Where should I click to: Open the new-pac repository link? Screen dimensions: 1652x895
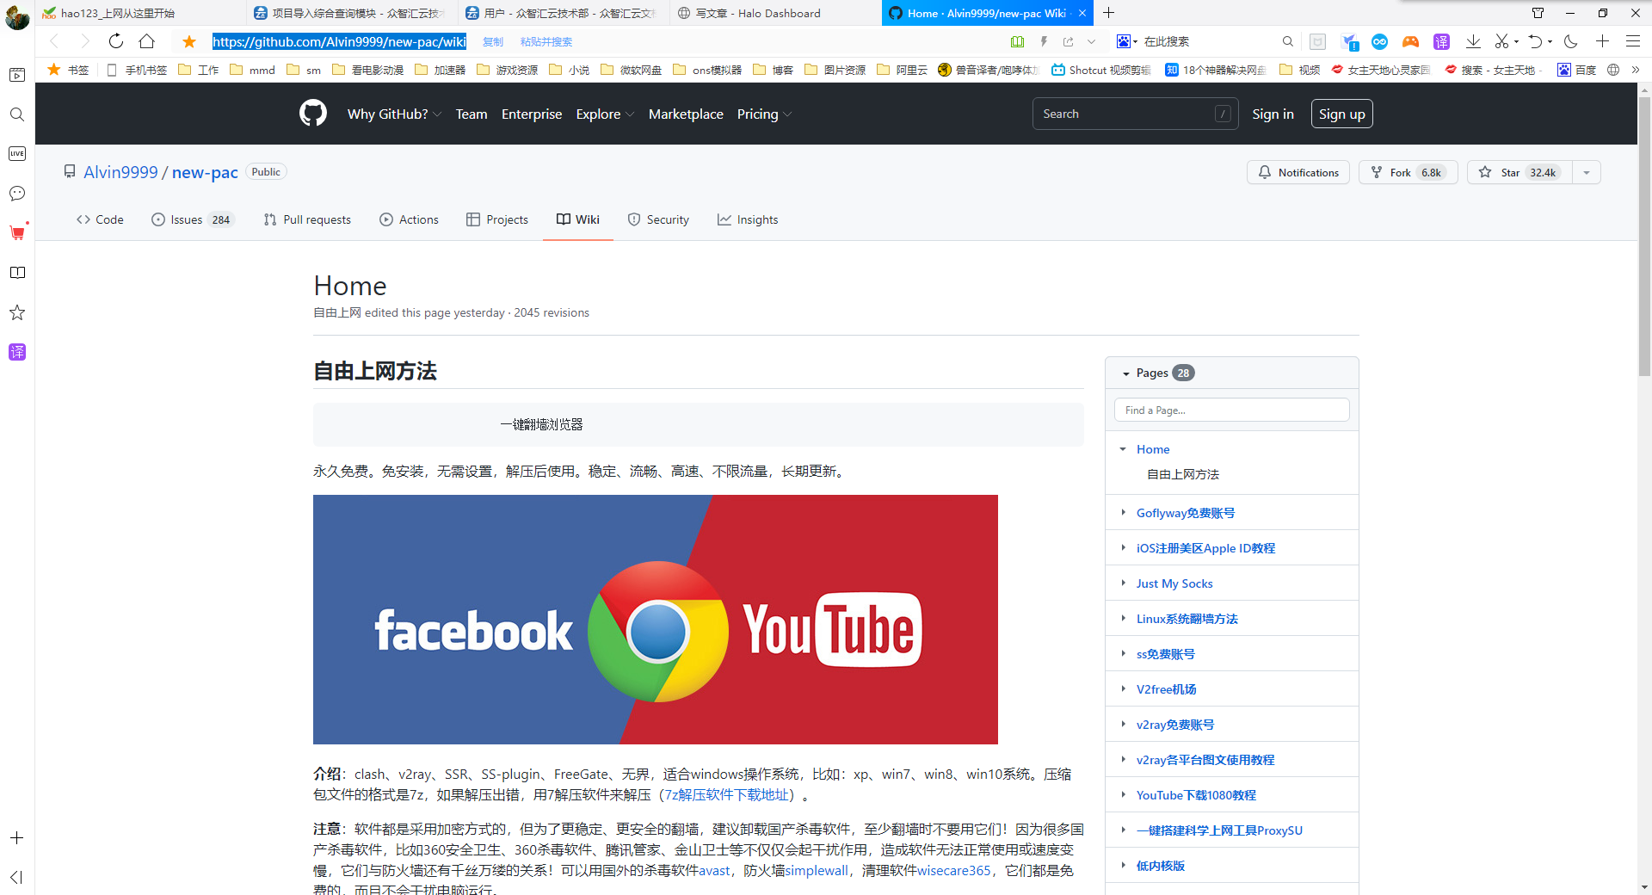pos(205,172)
